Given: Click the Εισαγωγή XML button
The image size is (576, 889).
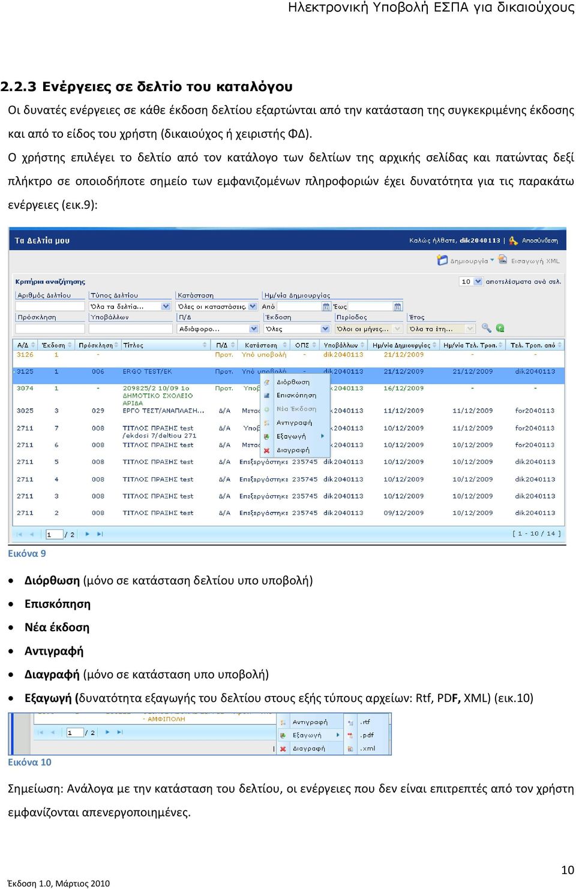Looking at the screenshot, I should point(529,261).
